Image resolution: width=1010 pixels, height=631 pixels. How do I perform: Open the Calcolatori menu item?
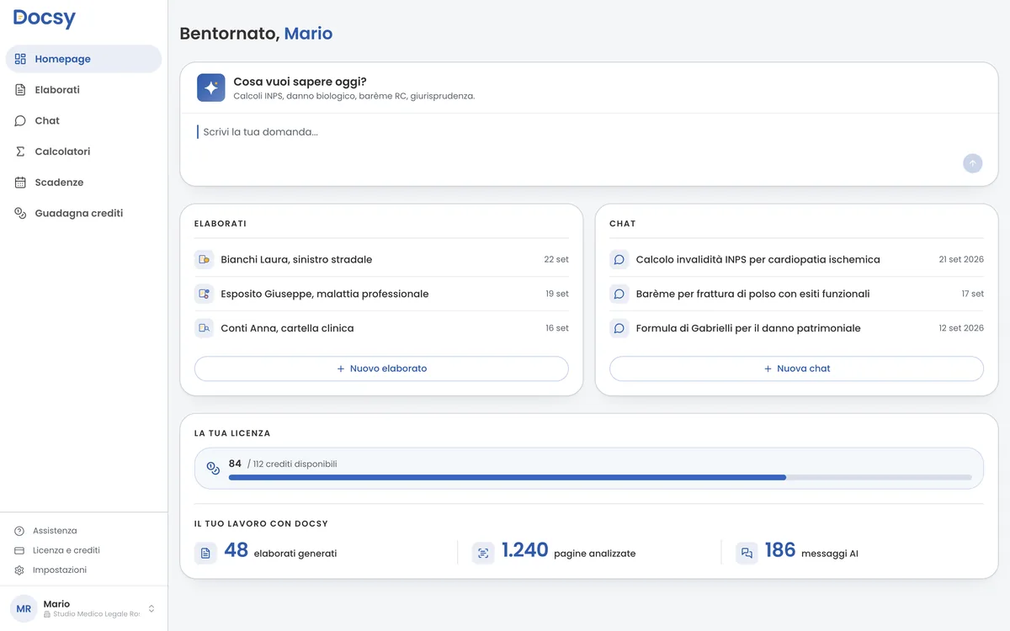[83, 151]
